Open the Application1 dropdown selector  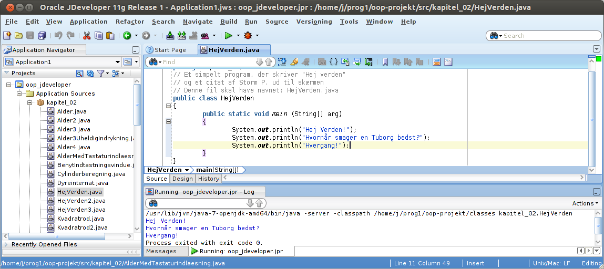[x=60, y=61]
